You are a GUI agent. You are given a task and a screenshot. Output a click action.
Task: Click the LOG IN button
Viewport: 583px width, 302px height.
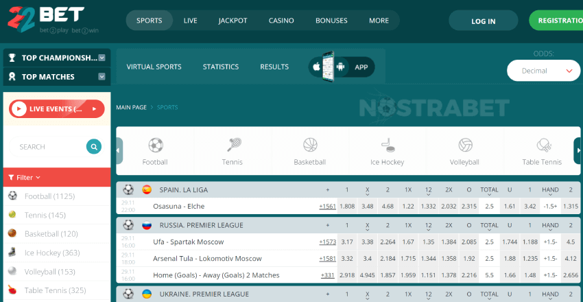[484, 21]
